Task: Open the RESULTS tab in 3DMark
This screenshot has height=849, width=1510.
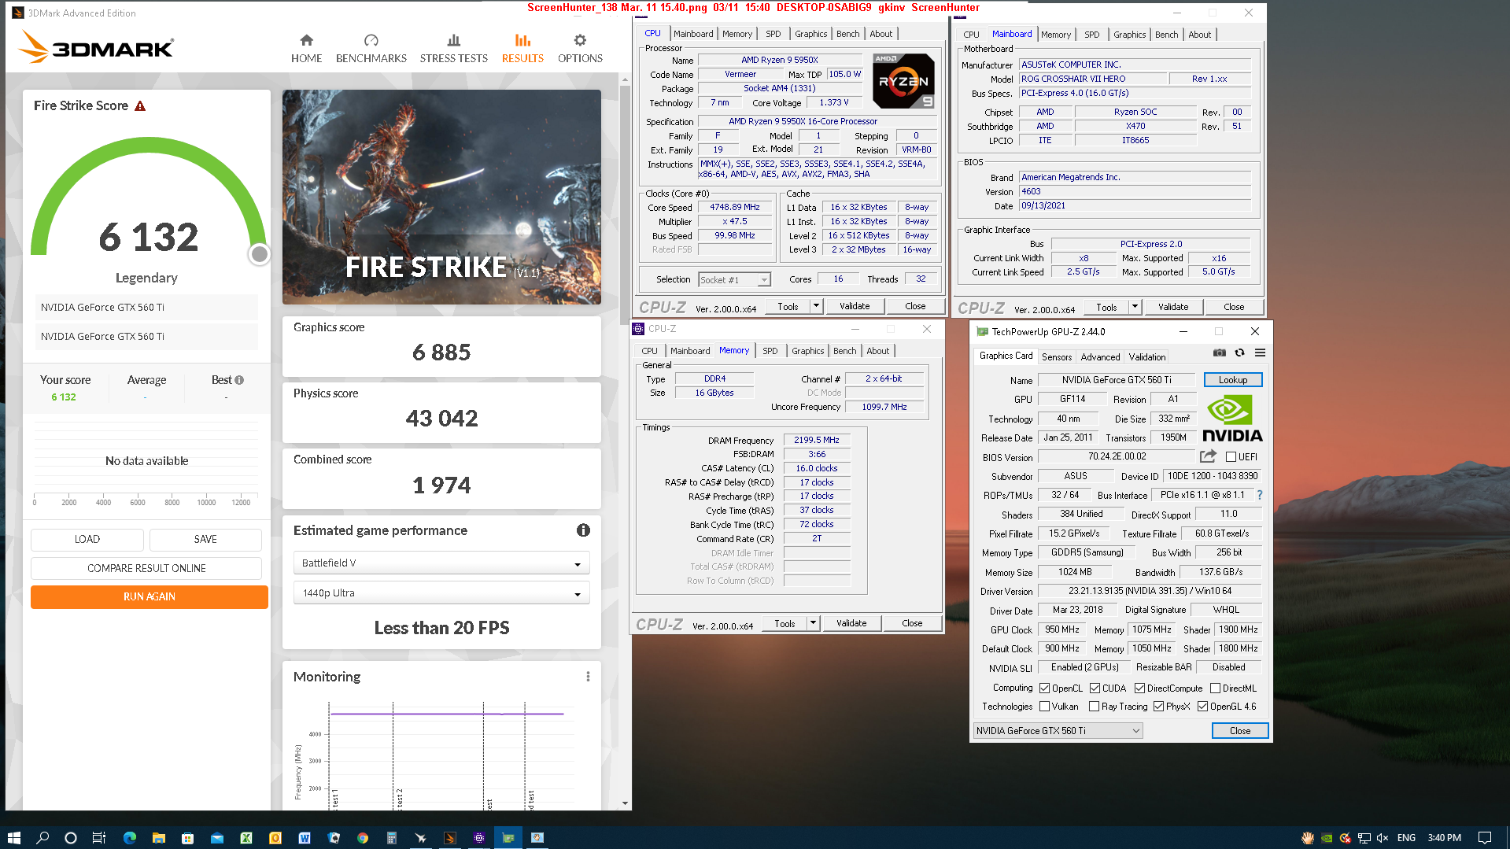Action: (x=522, y=49)
